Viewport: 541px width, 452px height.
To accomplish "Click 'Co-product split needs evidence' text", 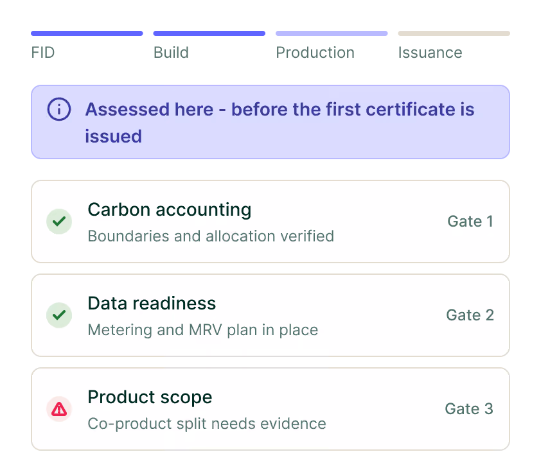I will click(x=207, y=424).
